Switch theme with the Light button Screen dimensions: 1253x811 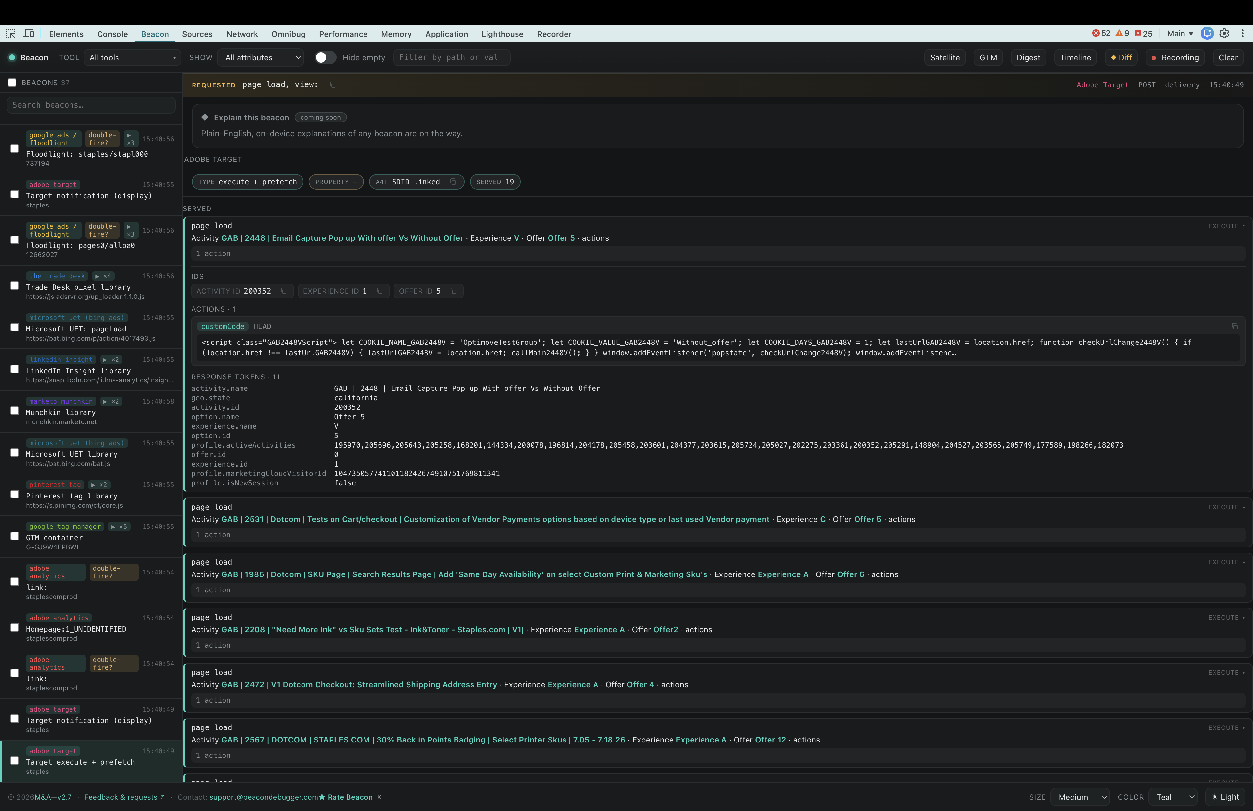pyautogui.click(x=1225, y=797)
